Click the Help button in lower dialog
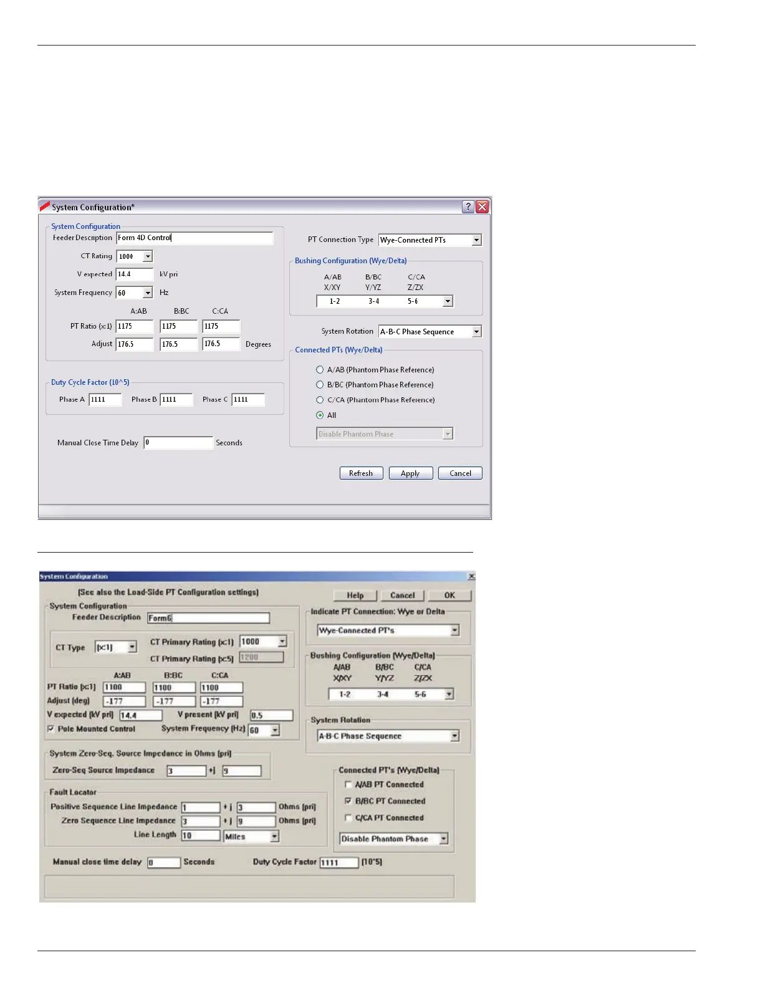Viewport: 763px width, 988px height. (x=355, y=596)
